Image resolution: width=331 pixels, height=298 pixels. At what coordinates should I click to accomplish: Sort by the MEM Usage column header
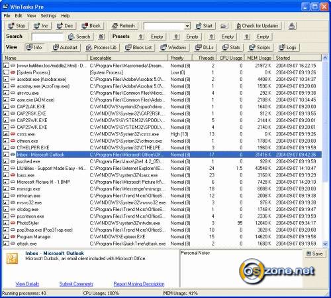(259, 58)
